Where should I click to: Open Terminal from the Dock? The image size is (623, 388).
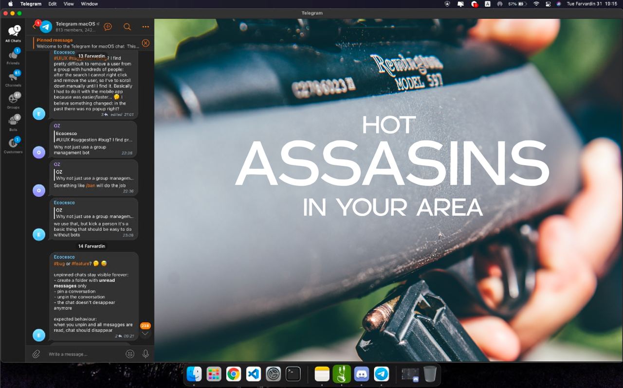pyautogui.click(x=293, y=374)
